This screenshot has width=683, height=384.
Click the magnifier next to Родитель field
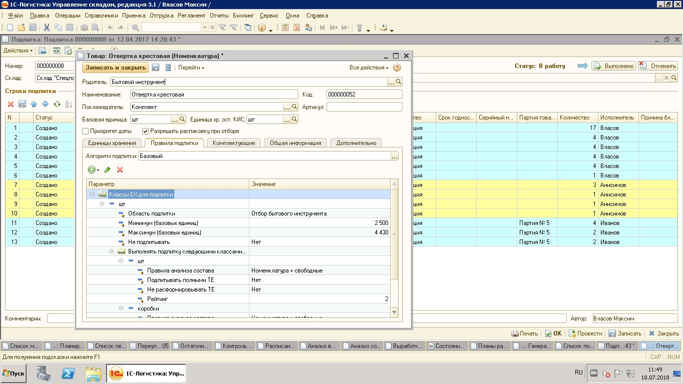[399, 82]
